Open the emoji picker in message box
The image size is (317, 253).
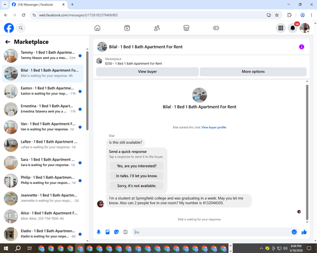pos(294,232)
